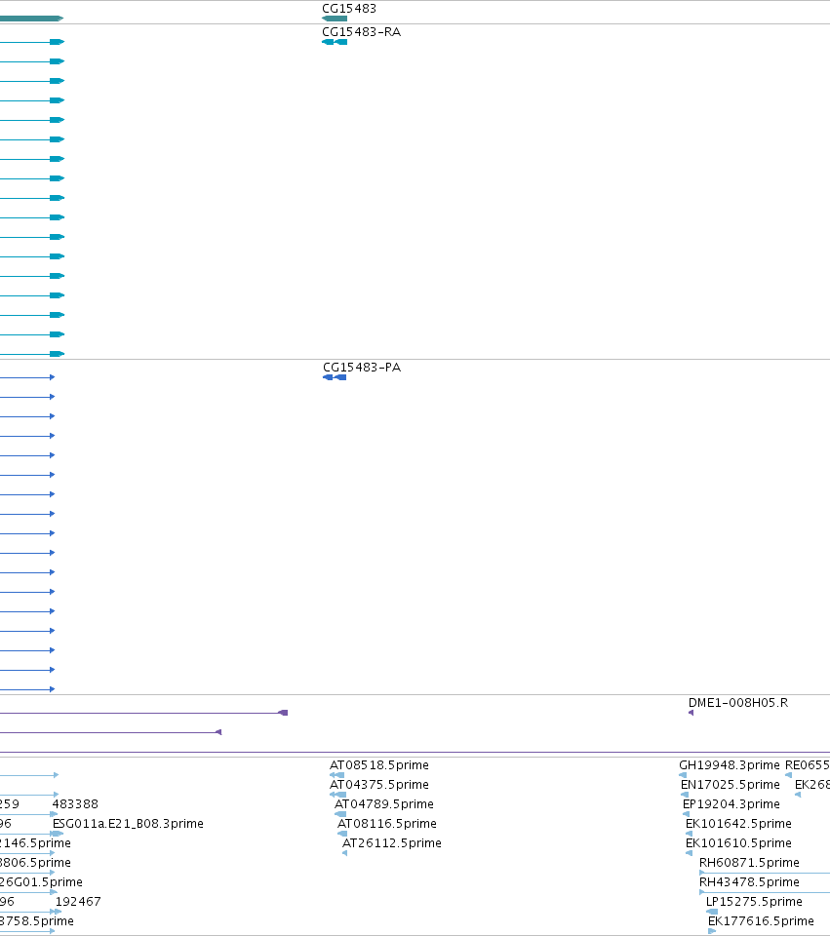Select the partial label ending 26G01.5prime
The image size is (830, 936).
coord(41,881)
